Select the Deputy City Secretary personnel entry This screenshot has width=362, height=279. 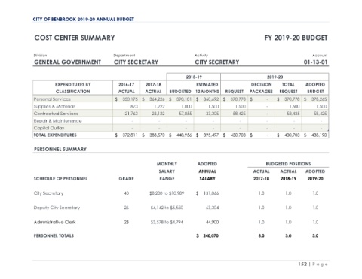point(57,208)
